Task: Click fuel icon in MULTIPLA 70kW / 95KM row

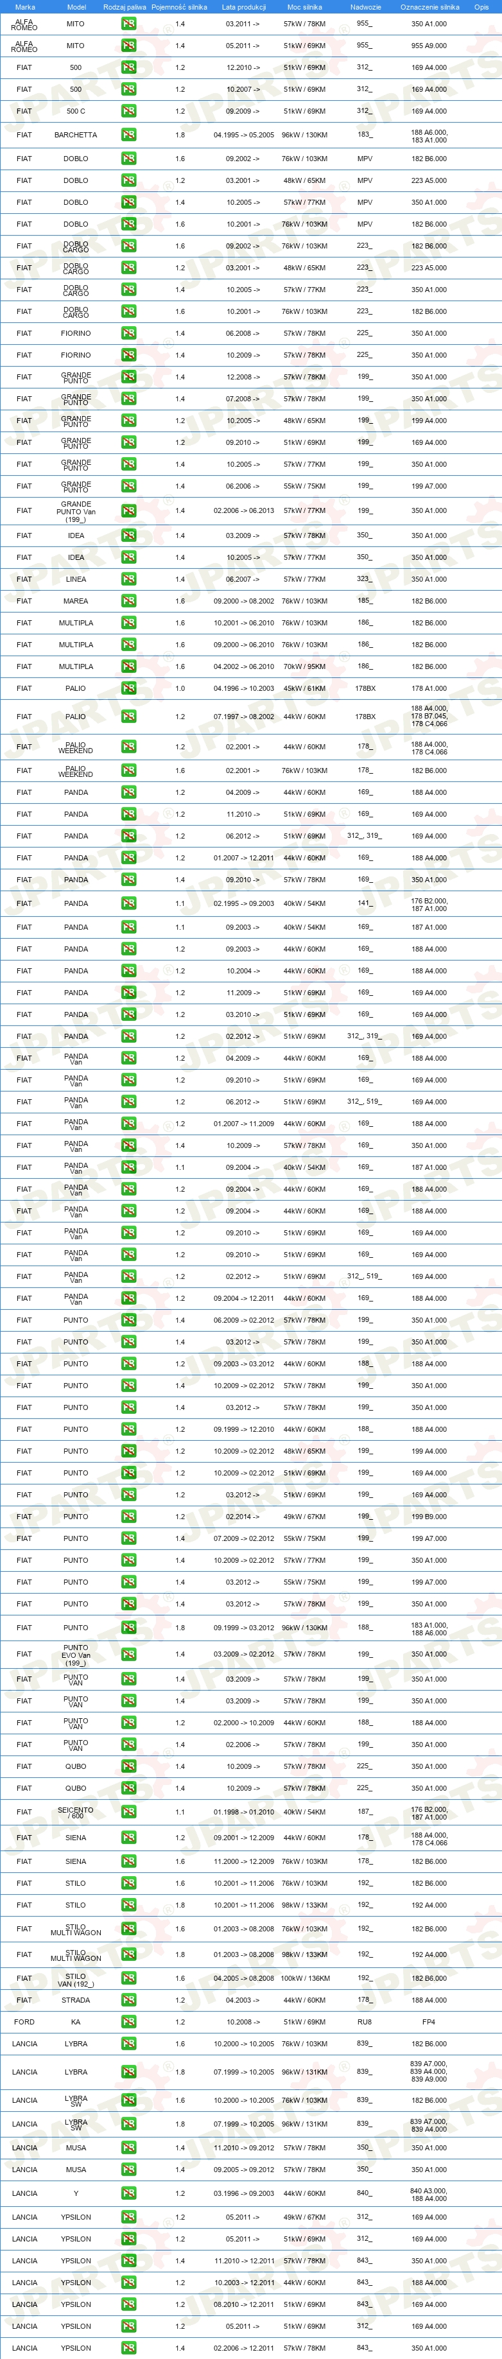Action: tap(129, 666)
